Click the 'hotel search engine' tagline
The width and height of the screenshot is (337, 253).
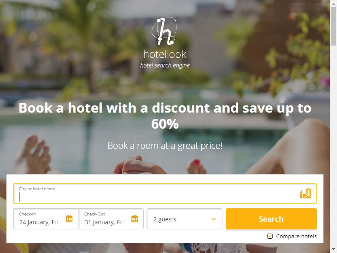[x=165, y=65]
